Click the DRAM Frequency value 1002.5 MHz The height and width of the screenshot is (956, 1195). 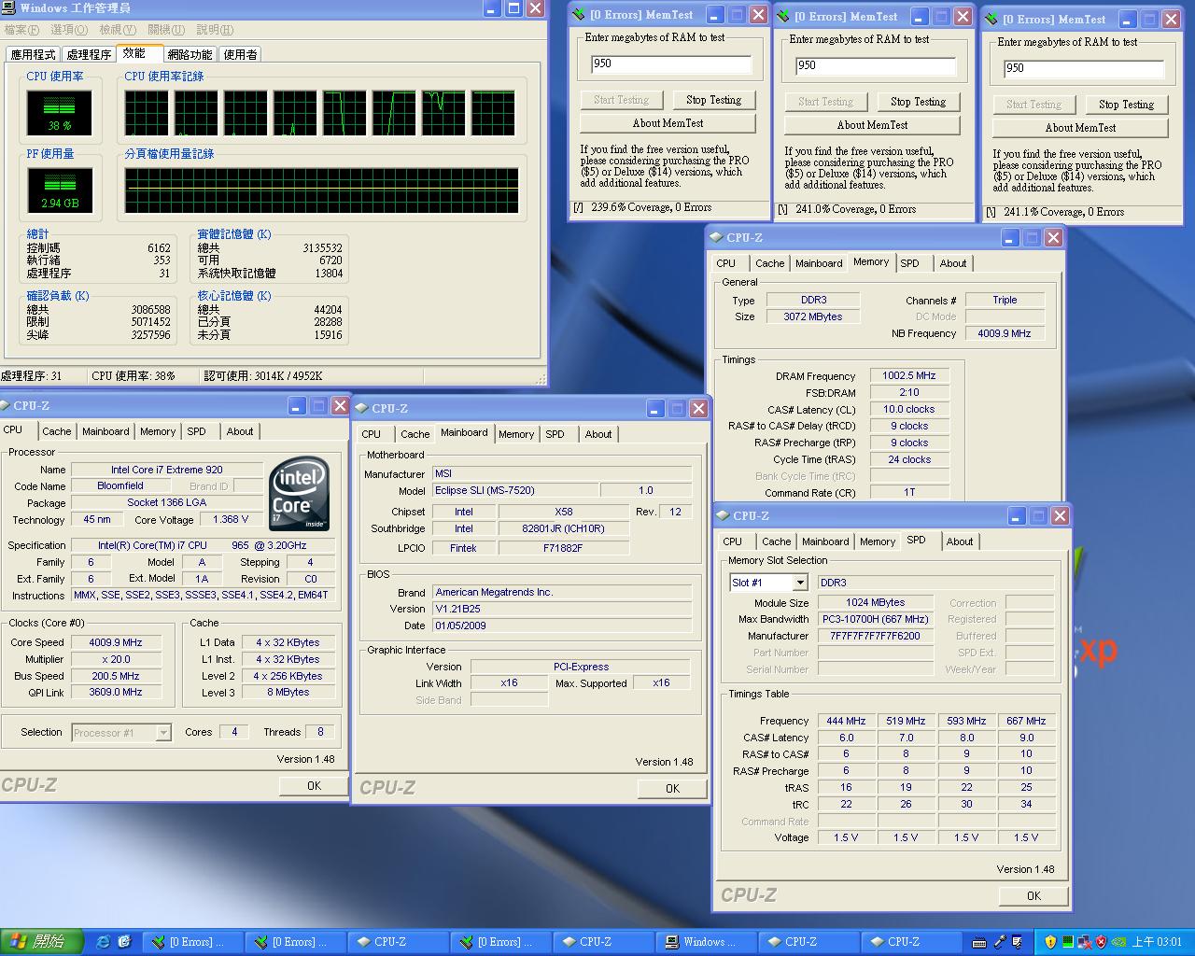[x=909, y=375]
